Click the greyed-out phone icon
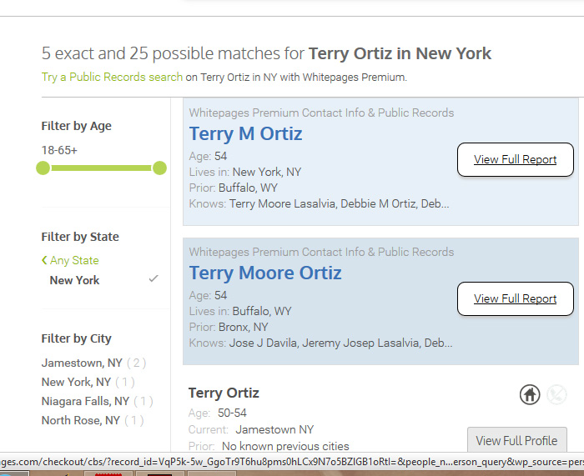The width and height of the screenshot is (584, 476). (556, 394)
